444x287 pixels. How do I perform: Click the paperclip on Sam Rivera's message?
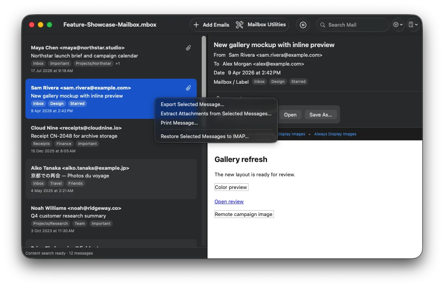pos(188,88)
